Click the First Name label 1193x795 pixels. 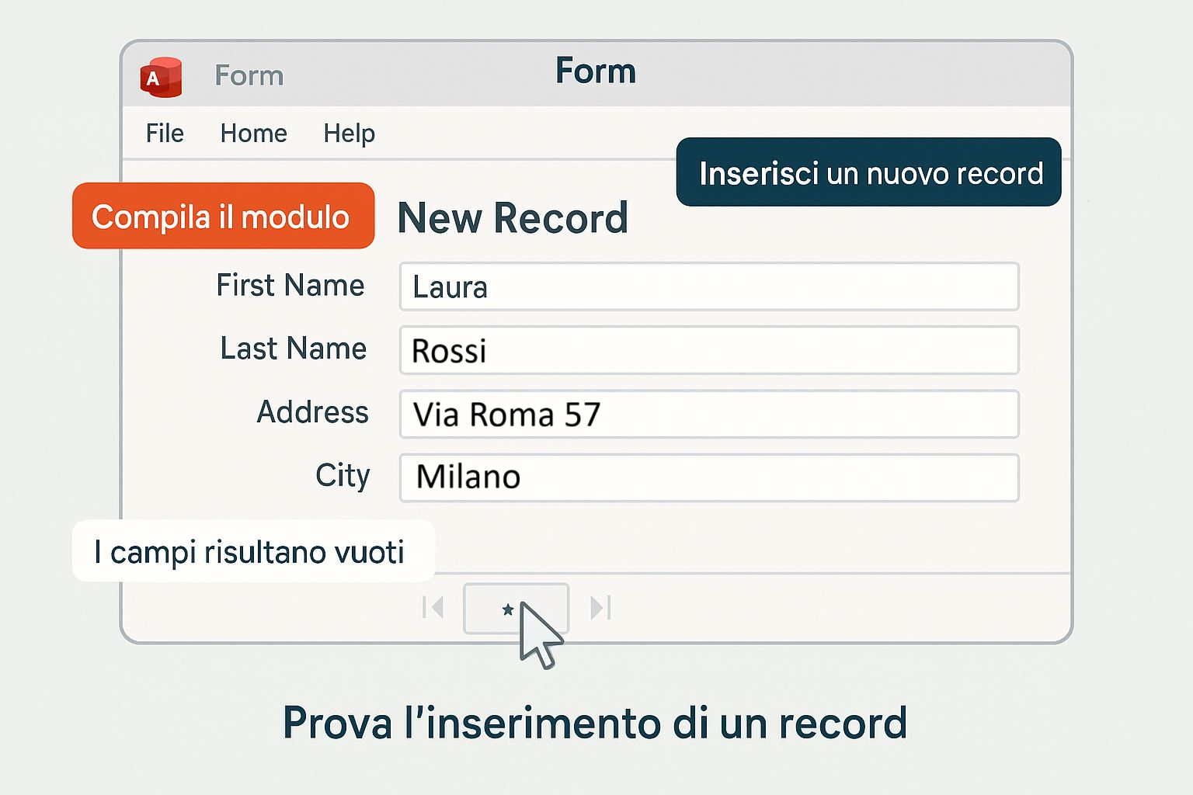[x=290, y=286]
